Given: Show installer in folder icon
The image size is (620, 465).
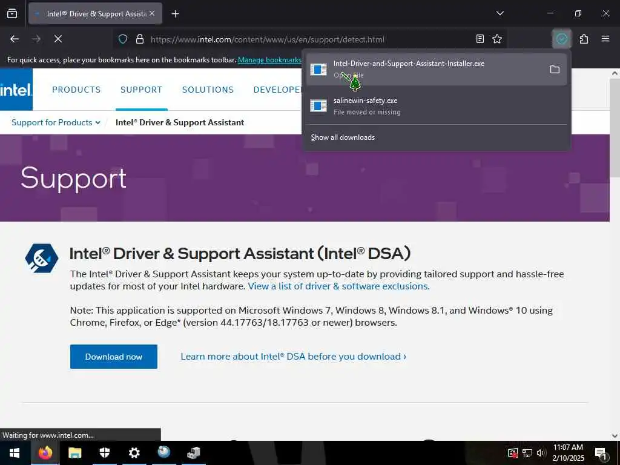Looking at the screenshot, I should tap(555, 70).
